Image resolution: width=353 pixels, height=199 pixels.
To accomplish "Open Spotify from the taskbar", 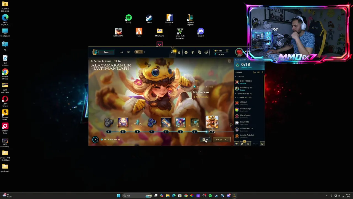I will (x=210, y=196).
